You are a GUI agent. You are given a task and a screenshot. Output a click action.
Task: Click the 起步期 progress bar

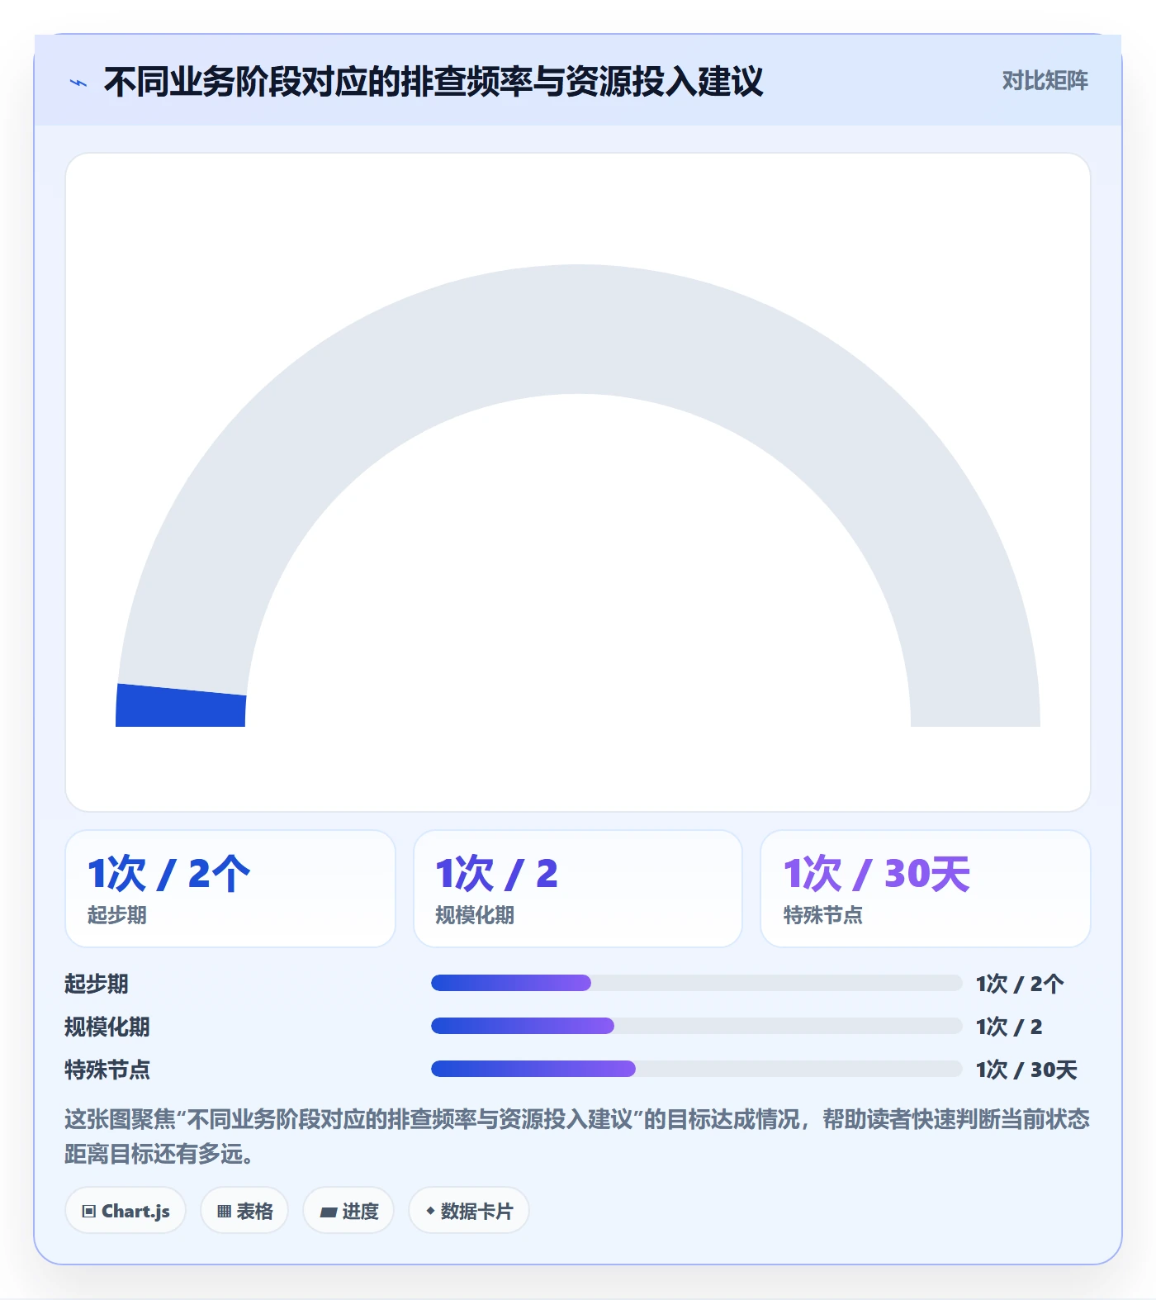pos(697,983)
